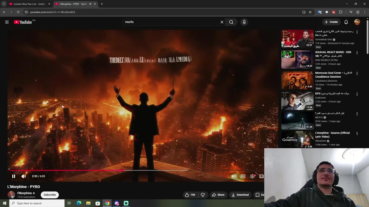369x207 pixels.
Task: Open more options for SOUHAIL REACT video
Action: [357, 53]
